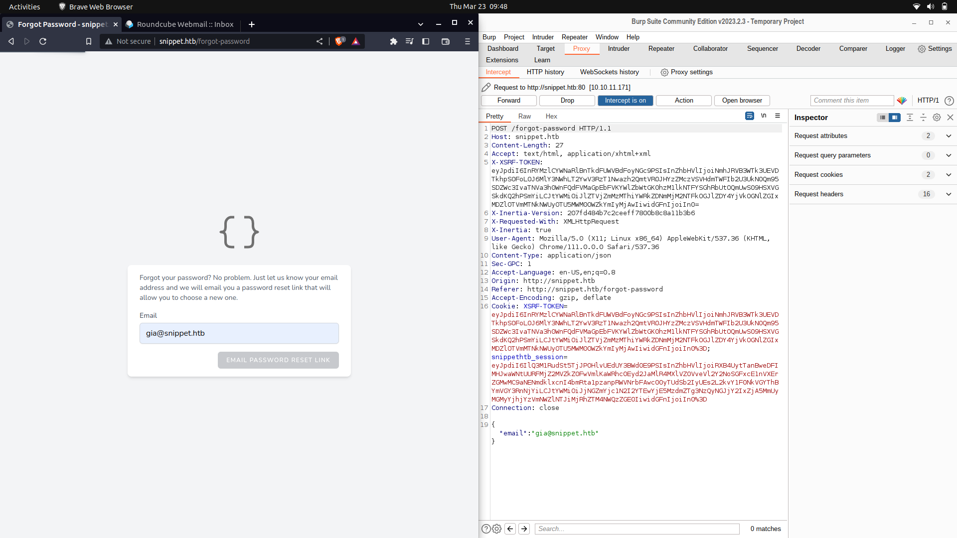Add a highlight color using the hand icon

902,100
